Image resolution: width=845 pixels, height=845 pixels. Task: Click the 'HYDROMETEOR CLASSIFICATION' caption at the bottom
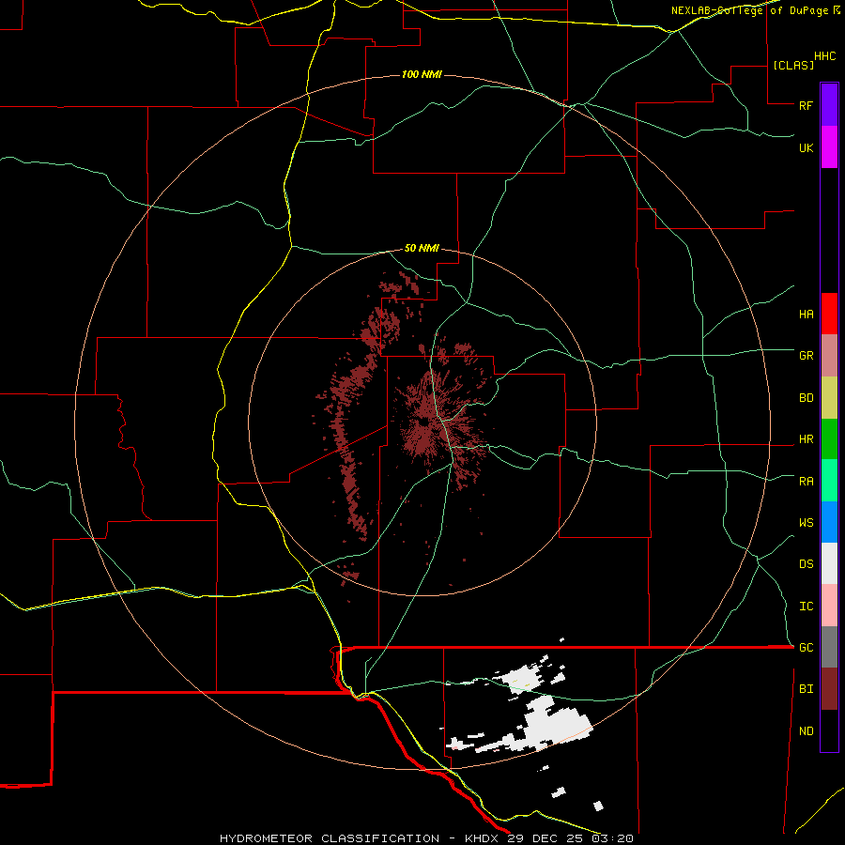click(330, 838)
